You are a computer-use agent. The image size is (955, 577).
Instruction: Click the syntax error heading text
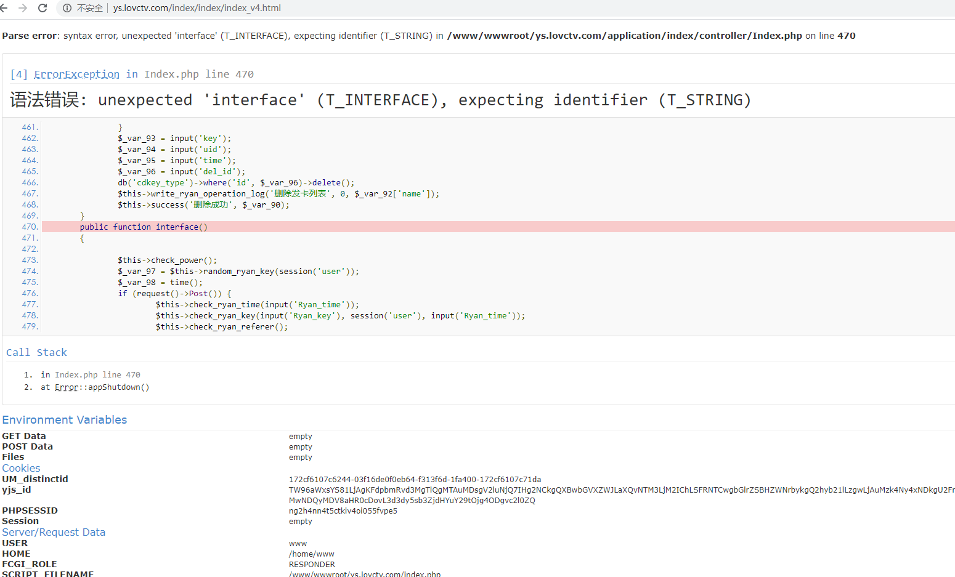[380, 100]
